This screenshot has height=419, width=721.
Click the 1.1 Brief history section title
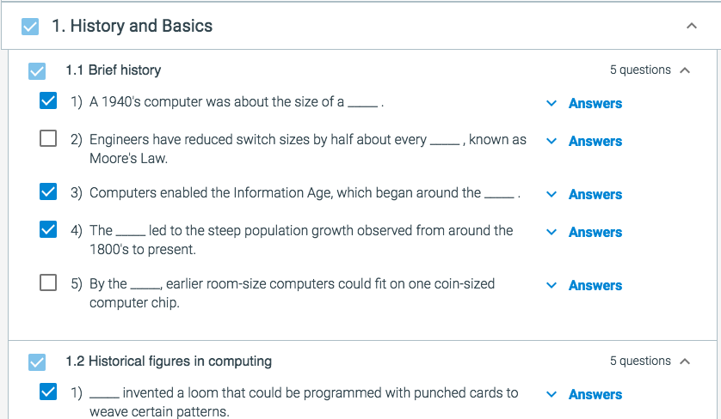tap(113, 70)
